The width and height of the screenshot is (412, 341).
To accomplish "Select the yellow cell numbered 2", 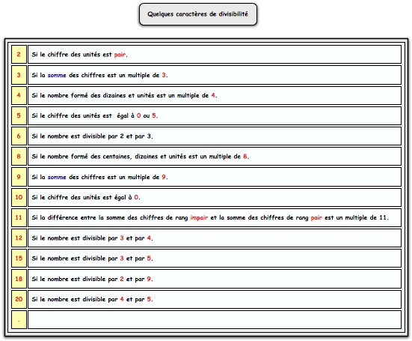I will click(19, 54).
